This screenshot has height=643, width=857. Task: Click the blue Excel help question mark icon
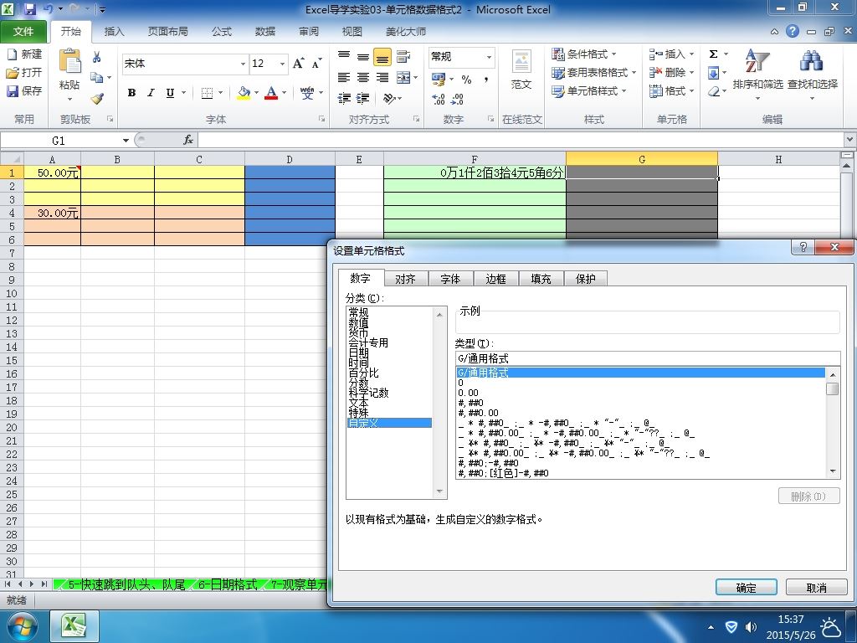(x=793, y=31)
